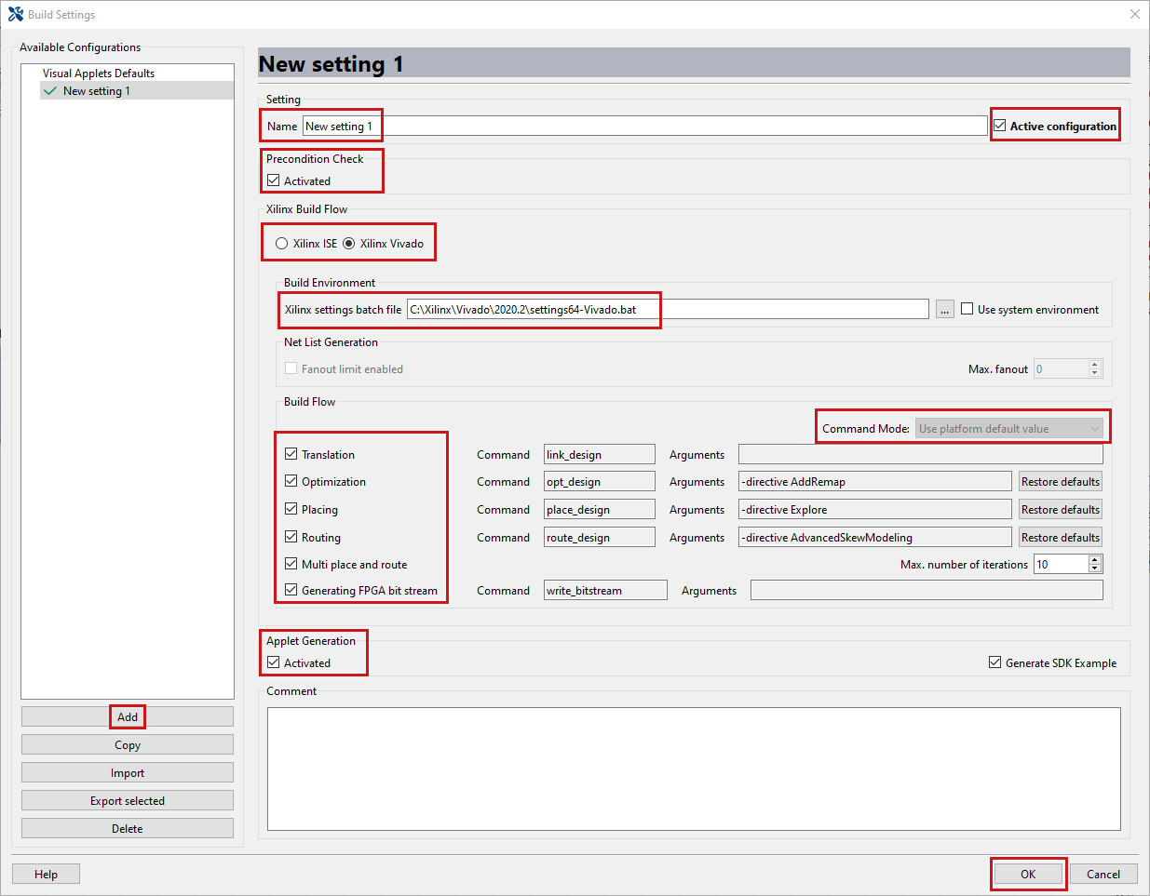This screenshot has width=1150, height=896.
Task: Click the Max fanout up arrow
Action: (x=1096, y=363)
